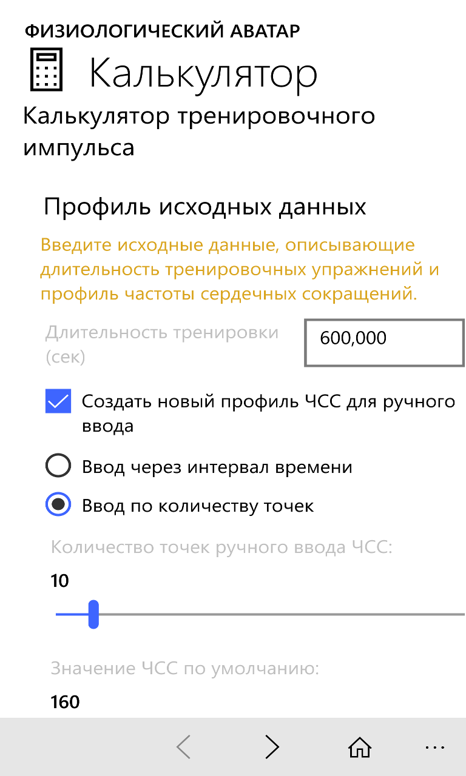Open the more options ellipsis menu

click(x=435, y=747)
